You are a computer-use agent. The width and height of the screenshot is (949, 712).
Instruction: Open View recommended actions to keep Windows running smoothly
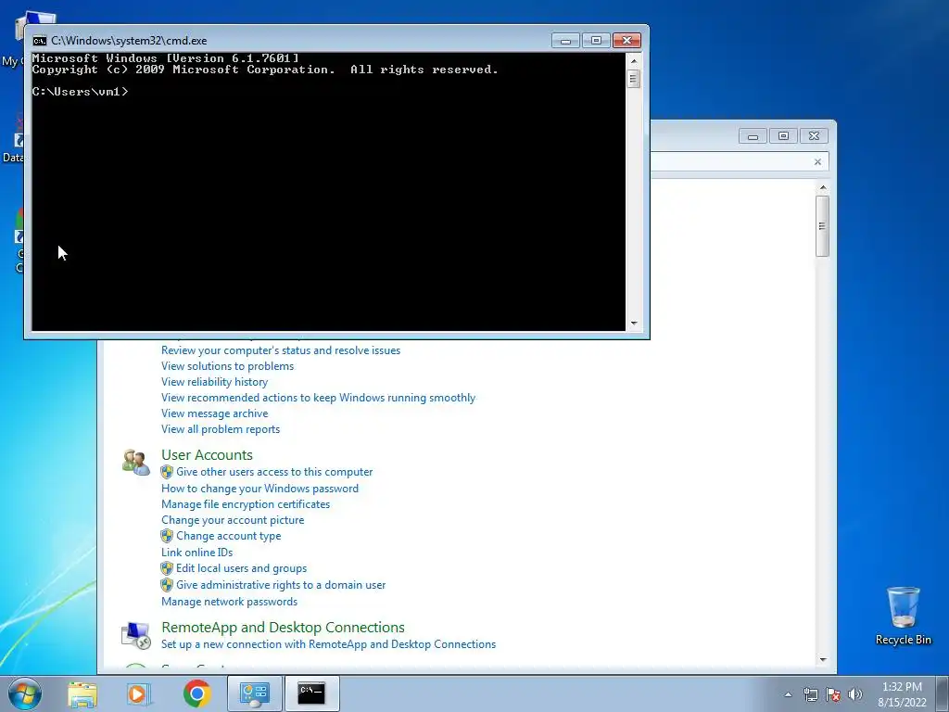click(x=319, y=398)
